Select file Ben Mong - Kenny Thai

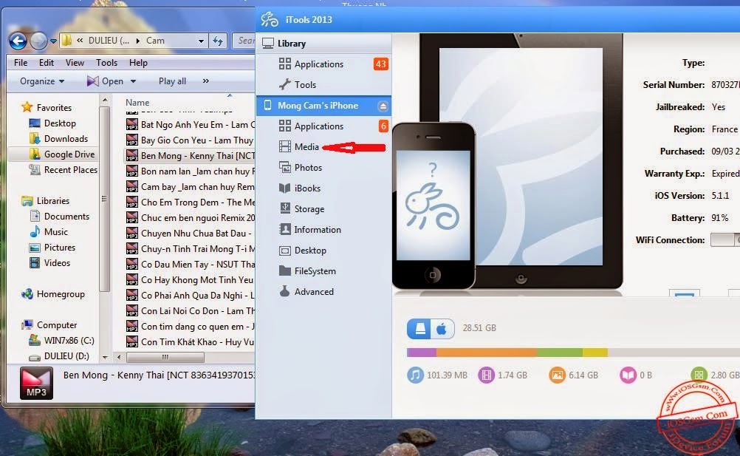[x=191, y=156]
